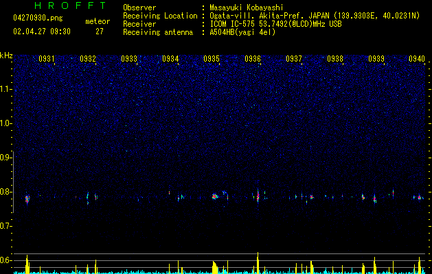Click the 0936 time marker
The width and height of the screenshot is (432, 274).
253,59
